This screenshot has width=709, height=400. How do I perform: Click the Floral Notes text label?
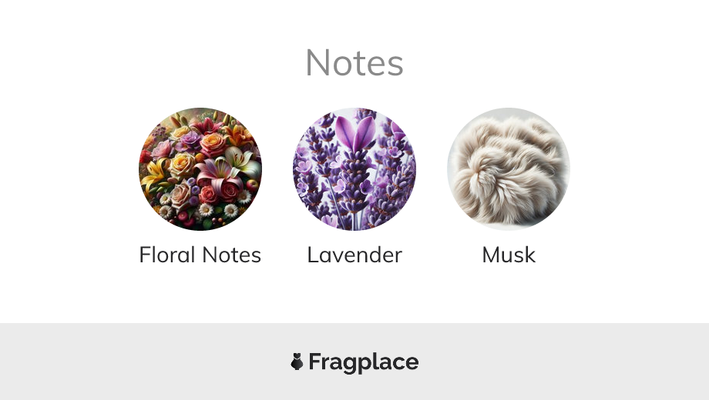pos(200,255)
